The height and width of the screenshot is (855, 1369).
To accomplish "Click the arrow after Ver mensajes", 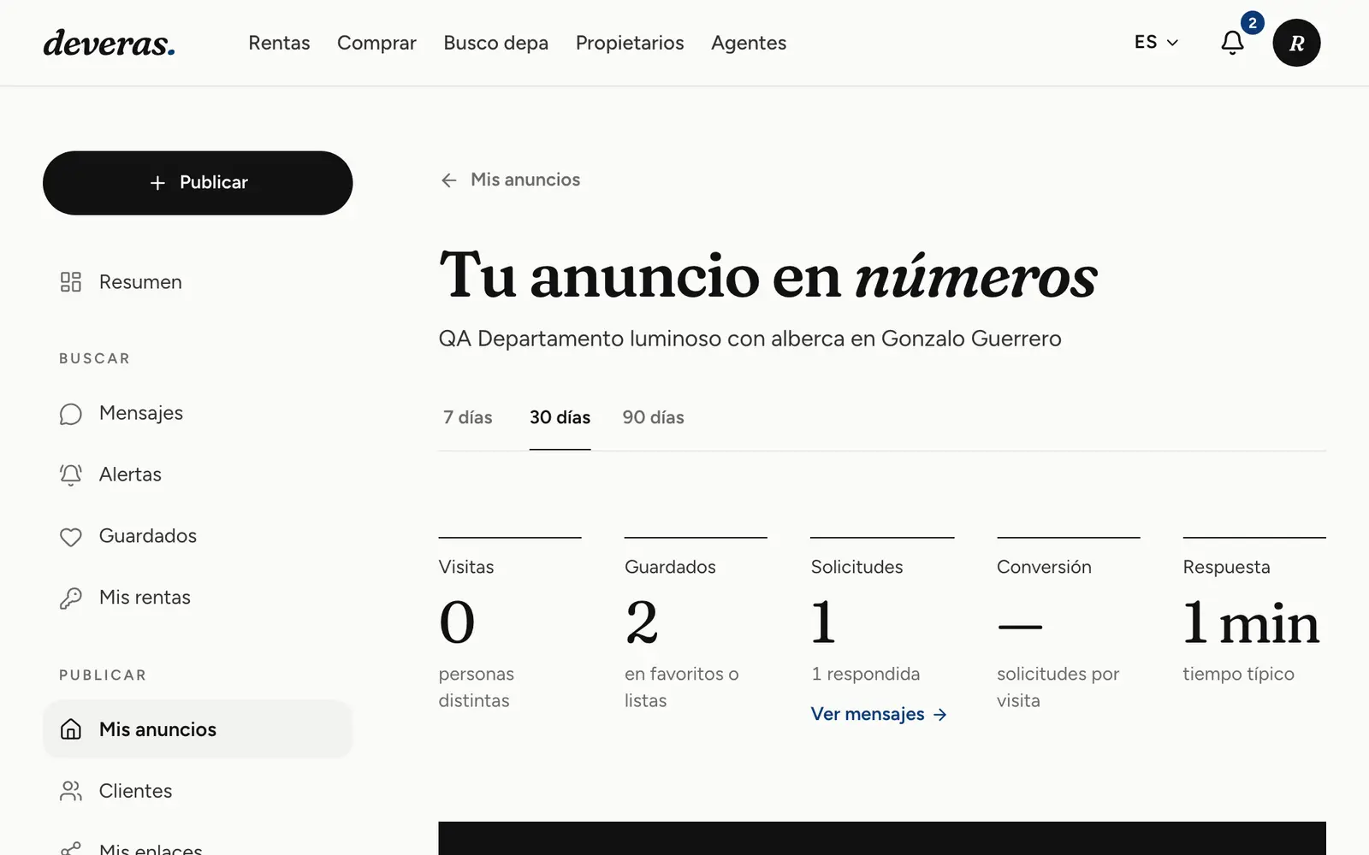I will pos(940,715).
